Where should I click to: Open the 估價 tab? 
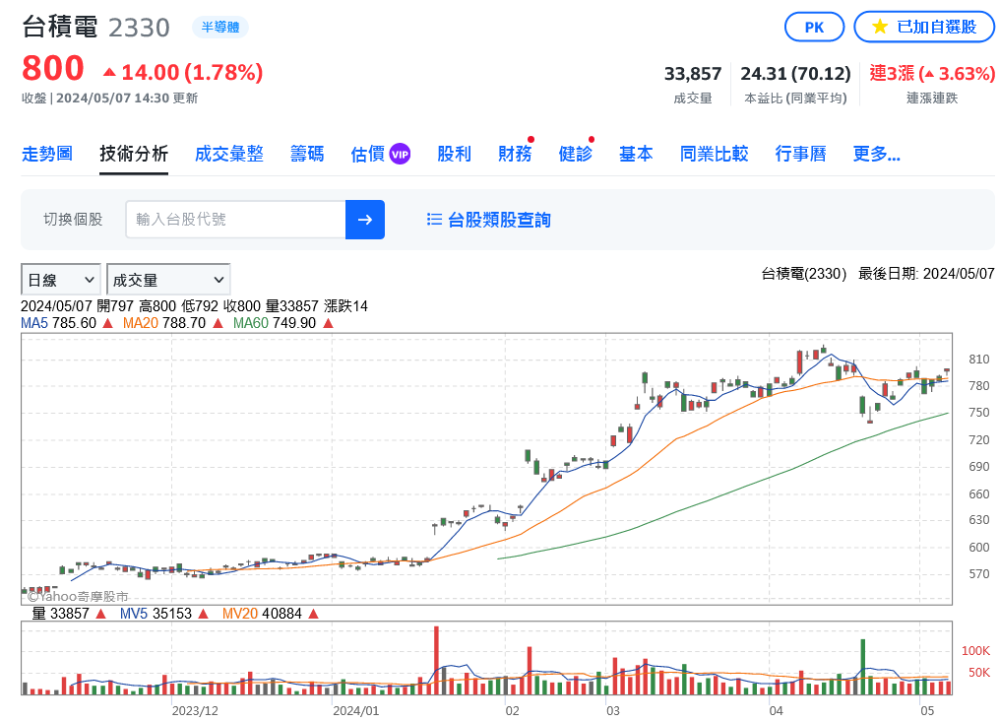(368, 154)
